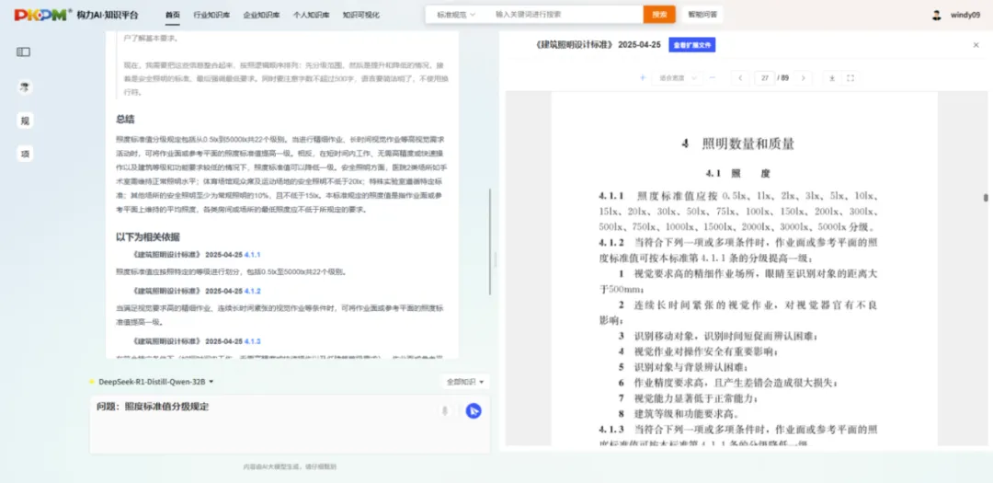The height and width of the screenshot is (483, 993).
Task: Send the question with blue arrow button
Action: coord(474,411)
